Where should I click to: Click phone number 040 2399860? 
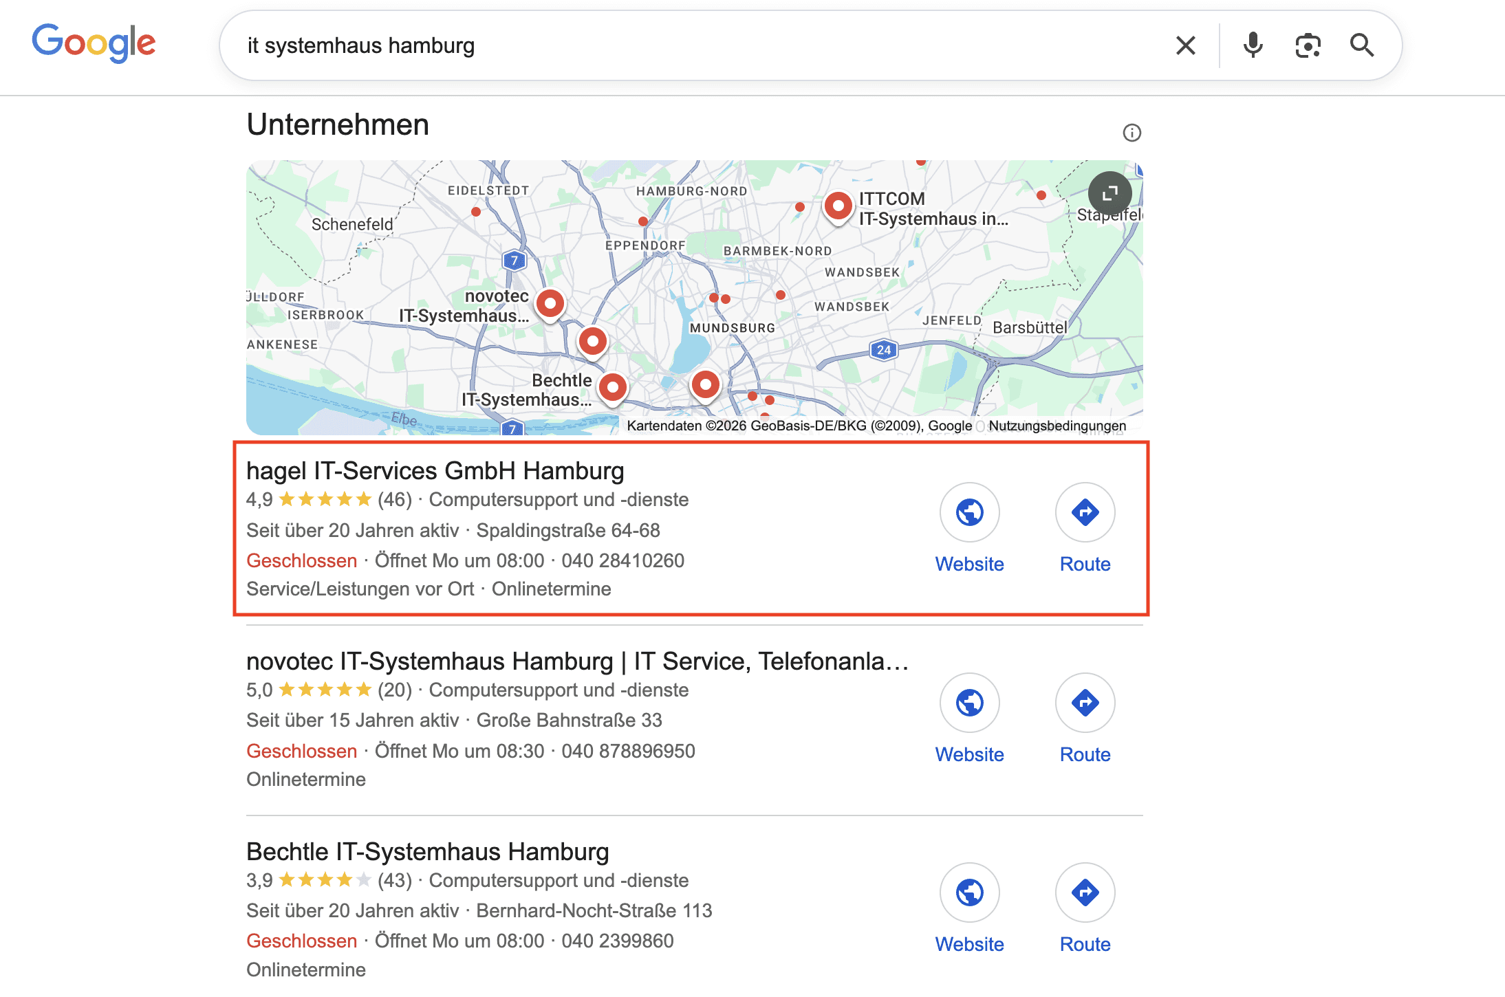[x=618, y=941]
